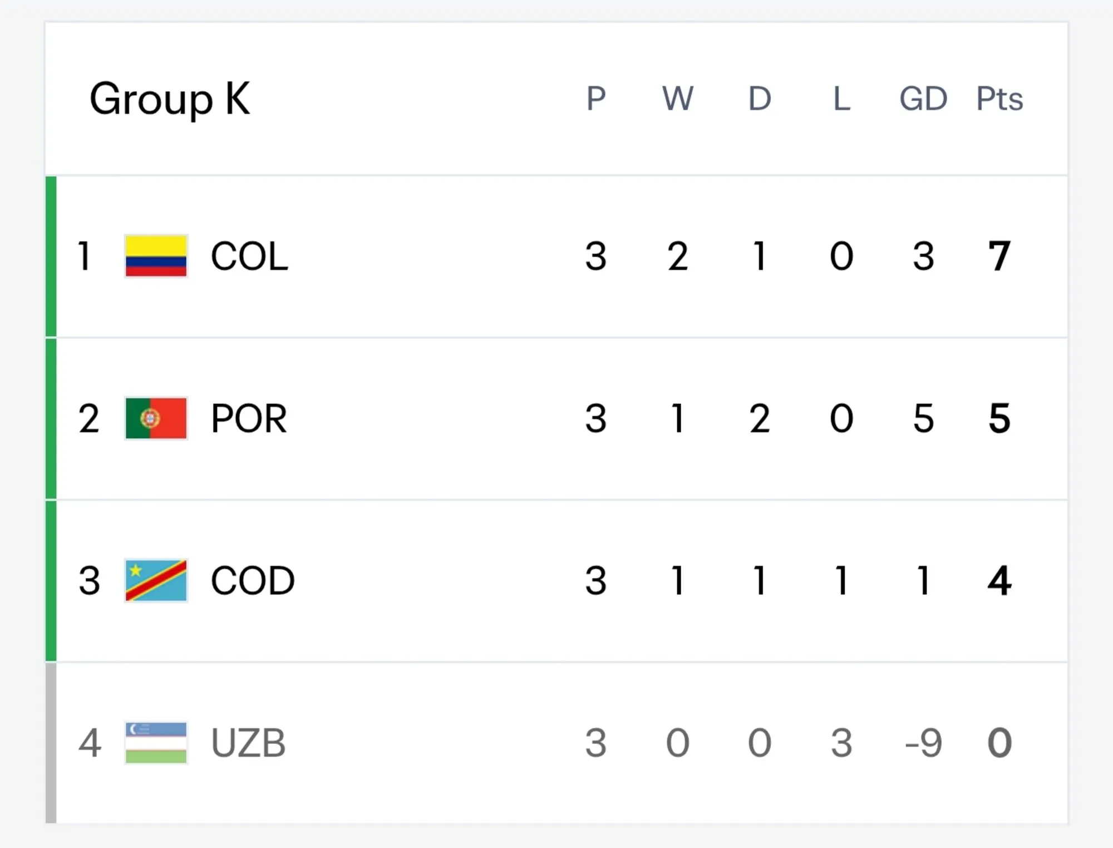This screenshot has height=848, width=1113.
Task: Click the D column header
Action: (x=760, y=99)
